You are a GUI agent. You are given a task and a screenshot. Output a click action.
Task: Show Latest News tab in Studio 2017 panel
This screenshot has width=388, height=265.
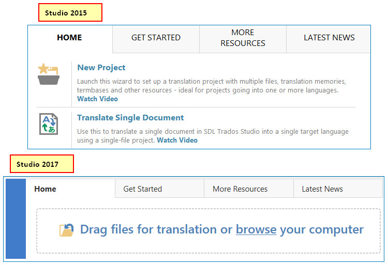[x=322, y=189]
